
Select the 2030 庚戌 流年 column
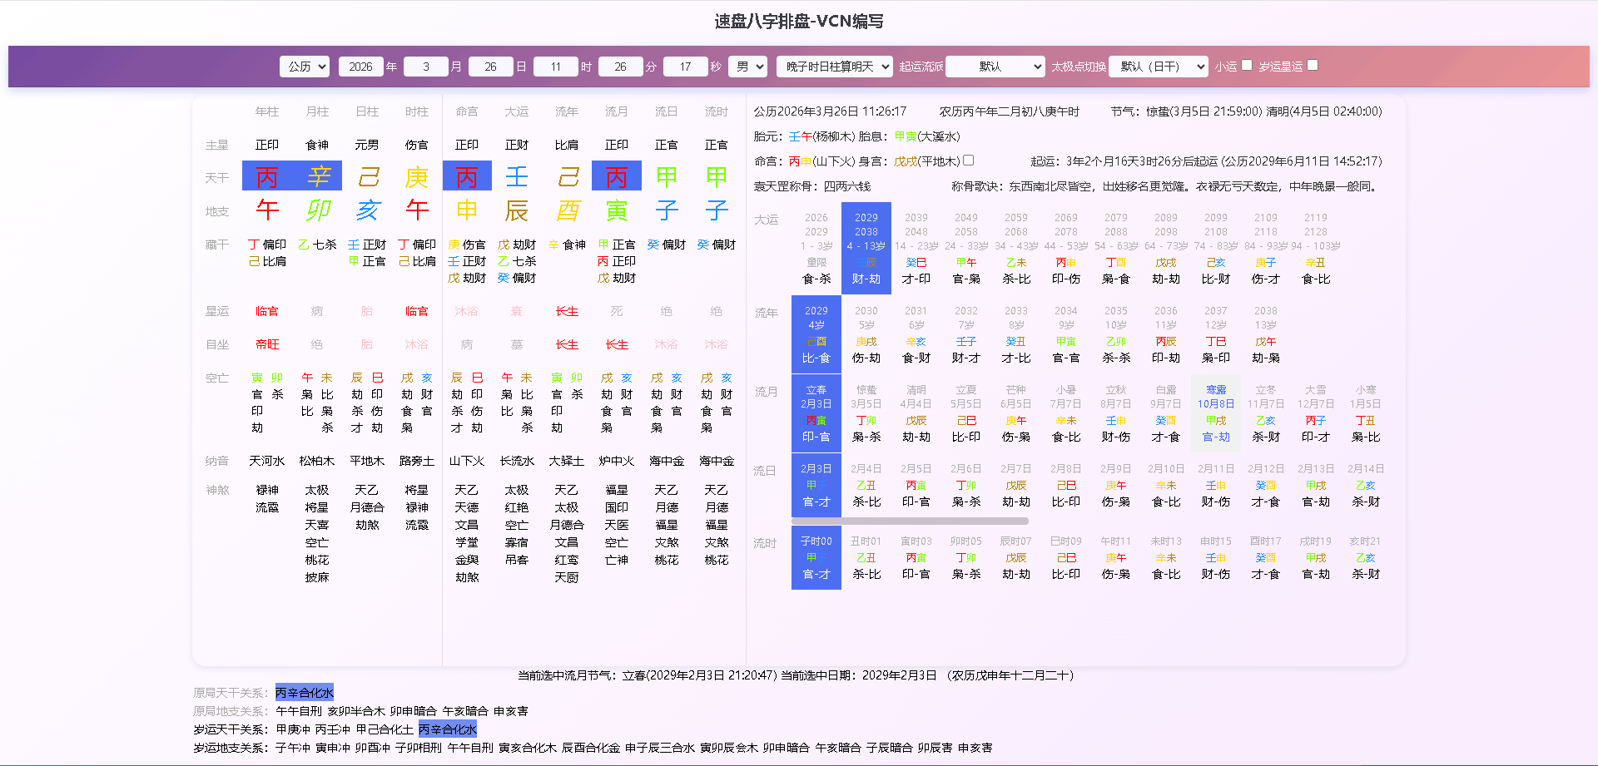pyautogui.click(x=866, y=334)
